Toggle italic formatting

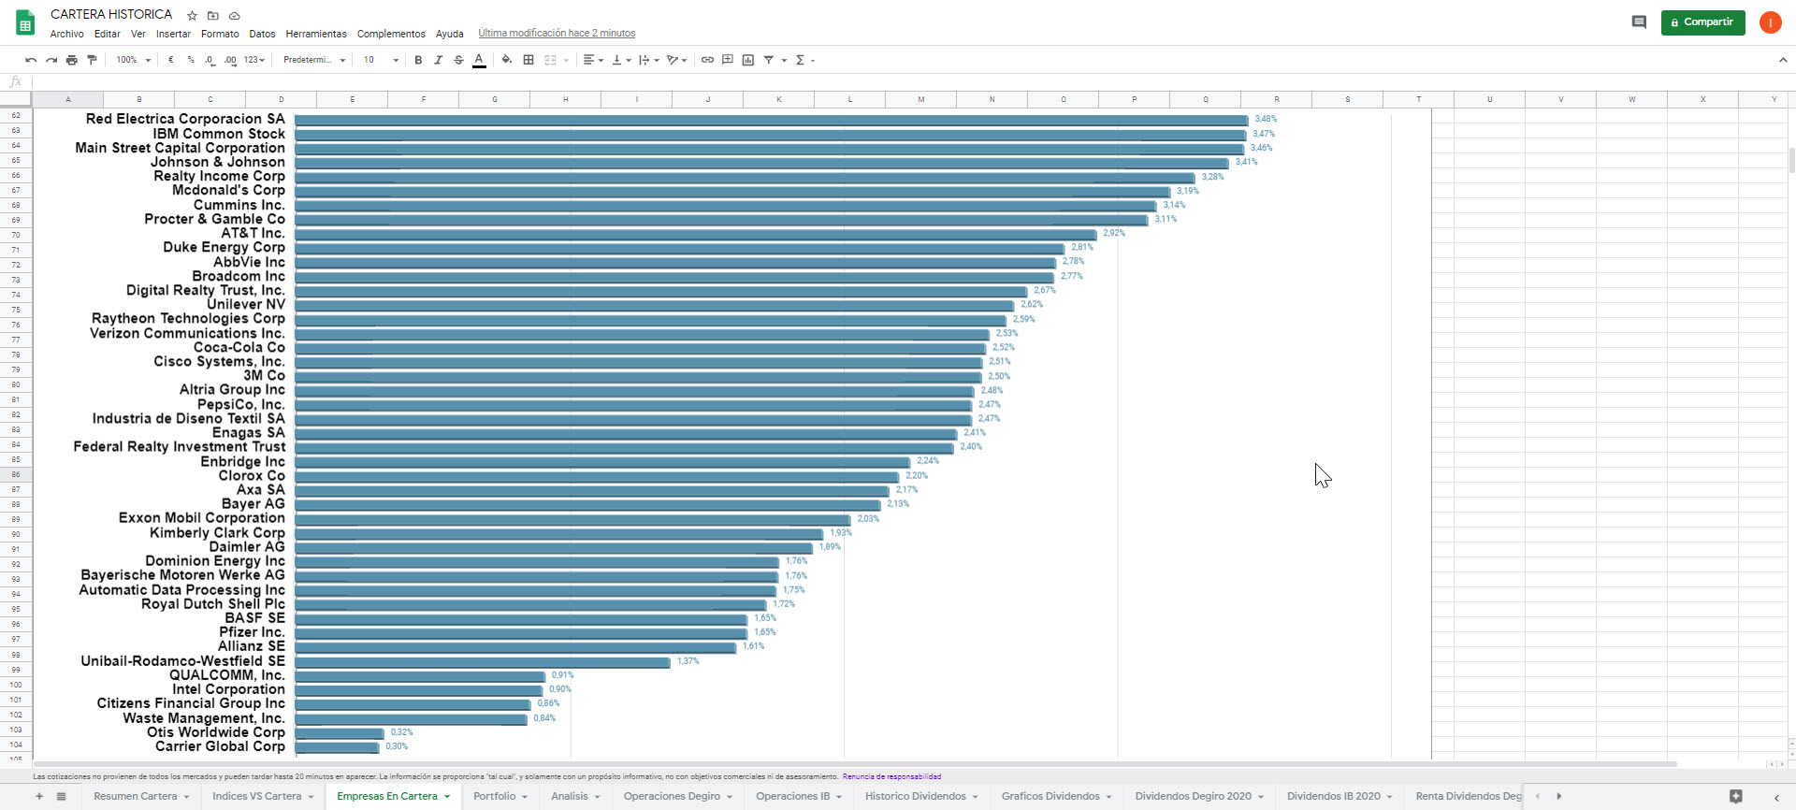(438, 60)
